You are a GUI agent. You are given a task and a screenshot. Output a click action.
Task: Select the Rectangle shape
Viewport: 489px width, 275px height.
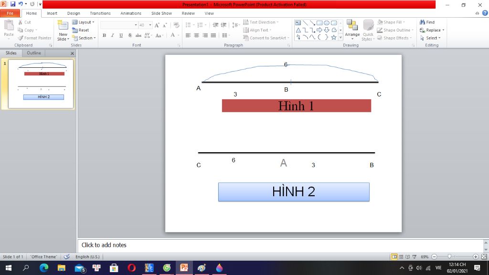pyautogui.click(x=319, y=23)
